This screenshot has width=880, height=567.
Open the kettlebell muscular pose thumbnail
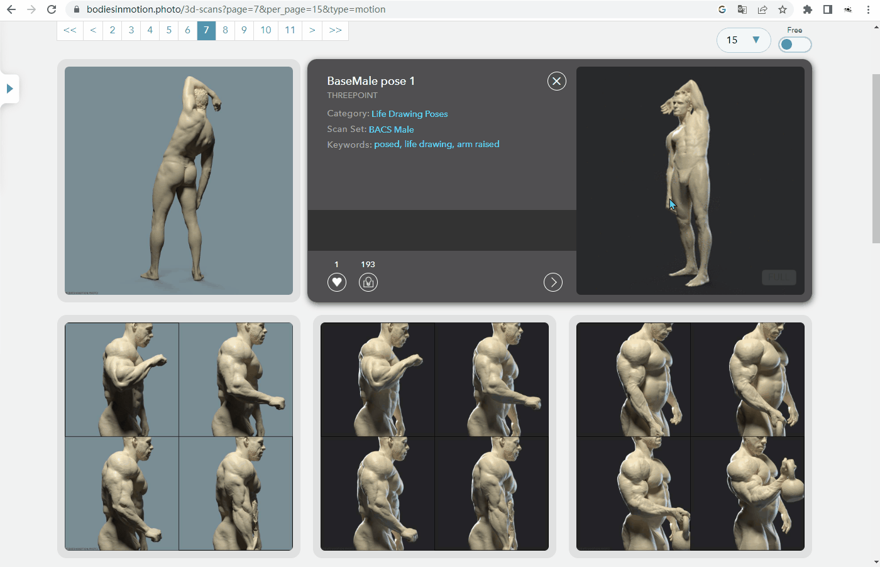(x=690, y=437)
